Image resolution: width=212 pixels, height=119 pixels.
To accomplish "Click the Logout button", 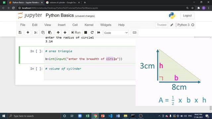I will pos(187,16).
